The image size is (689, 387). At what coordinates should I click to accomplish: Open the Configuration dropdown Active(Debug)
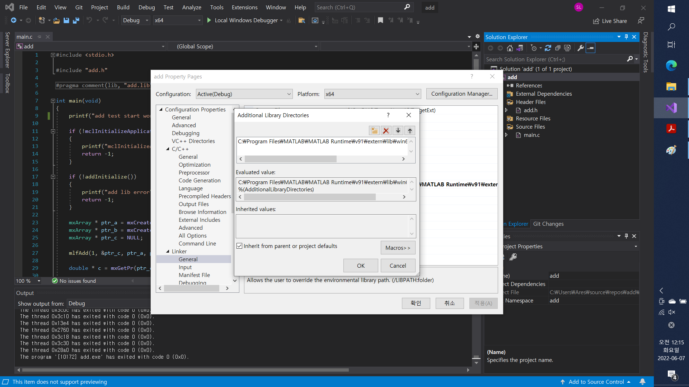pyautogui.click(x=244, y=94)
